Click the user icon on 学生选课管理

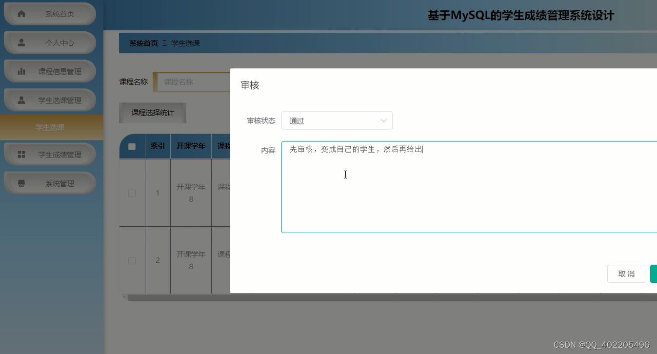(21, 100)
